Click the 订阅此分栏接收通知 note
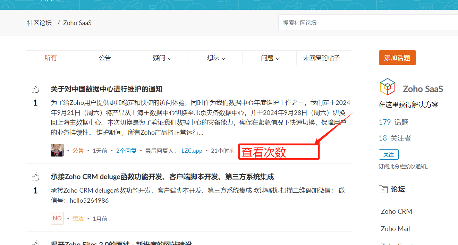The width and height of the screenshot is (458, 245). 404,167
